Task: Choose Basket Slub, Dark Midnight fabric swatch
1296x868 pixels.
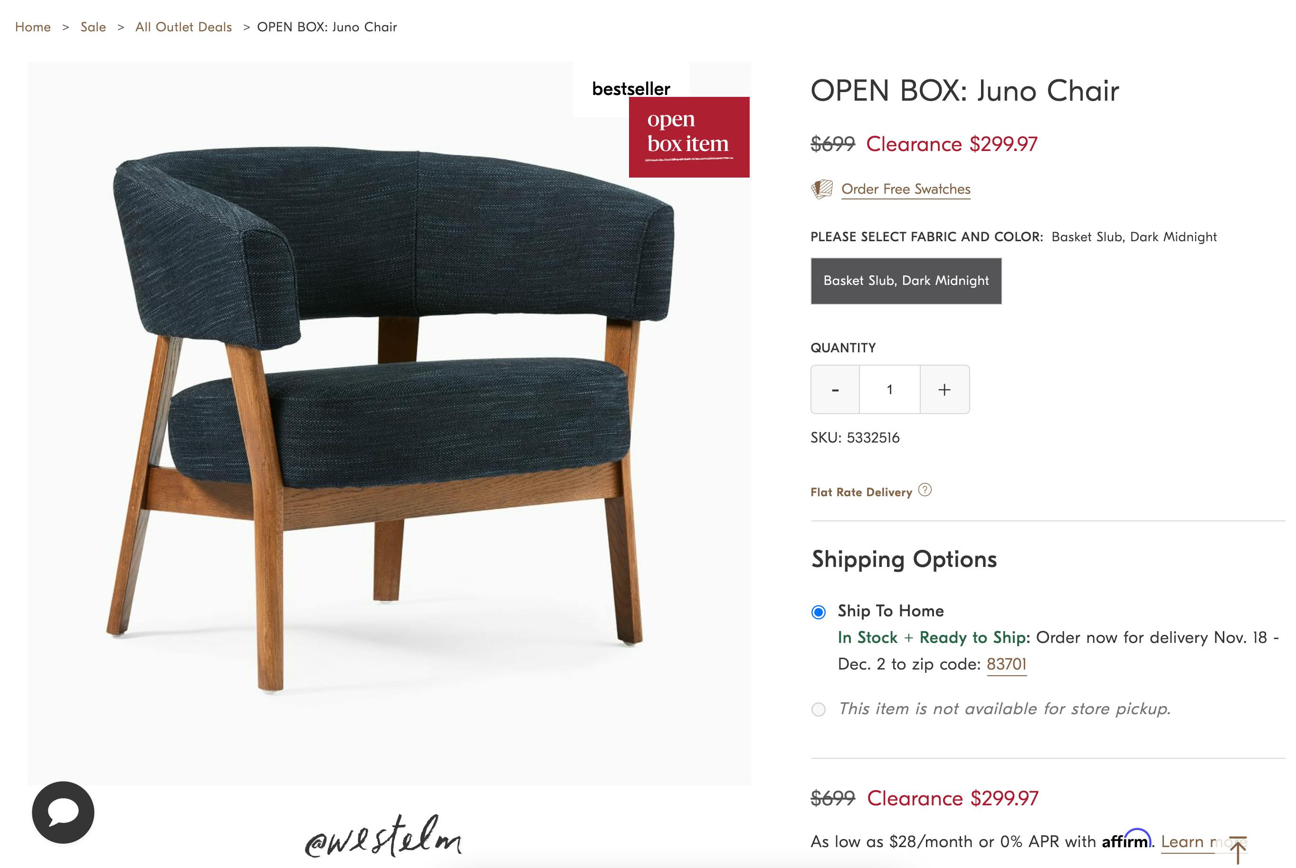Action: tap(906, 281)
